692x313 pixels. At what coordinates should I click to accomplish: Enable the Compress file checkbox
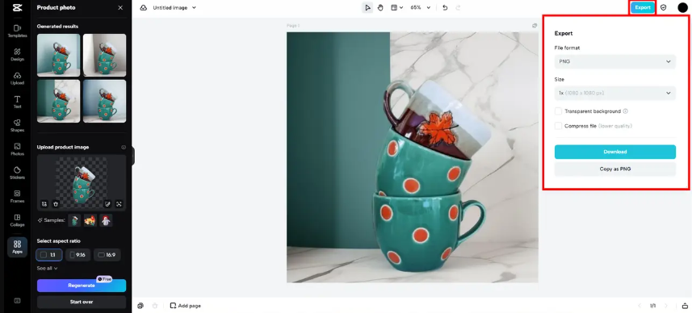point(558,126)
